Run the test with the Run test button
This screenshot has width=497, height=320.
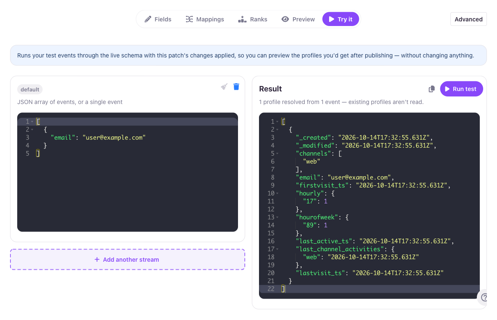coord(461,89)
